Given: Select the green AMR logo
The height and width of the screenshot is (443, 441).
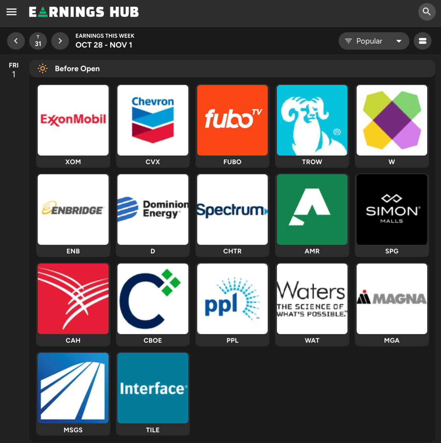Looking at the screenshot, I should (312, 210).
